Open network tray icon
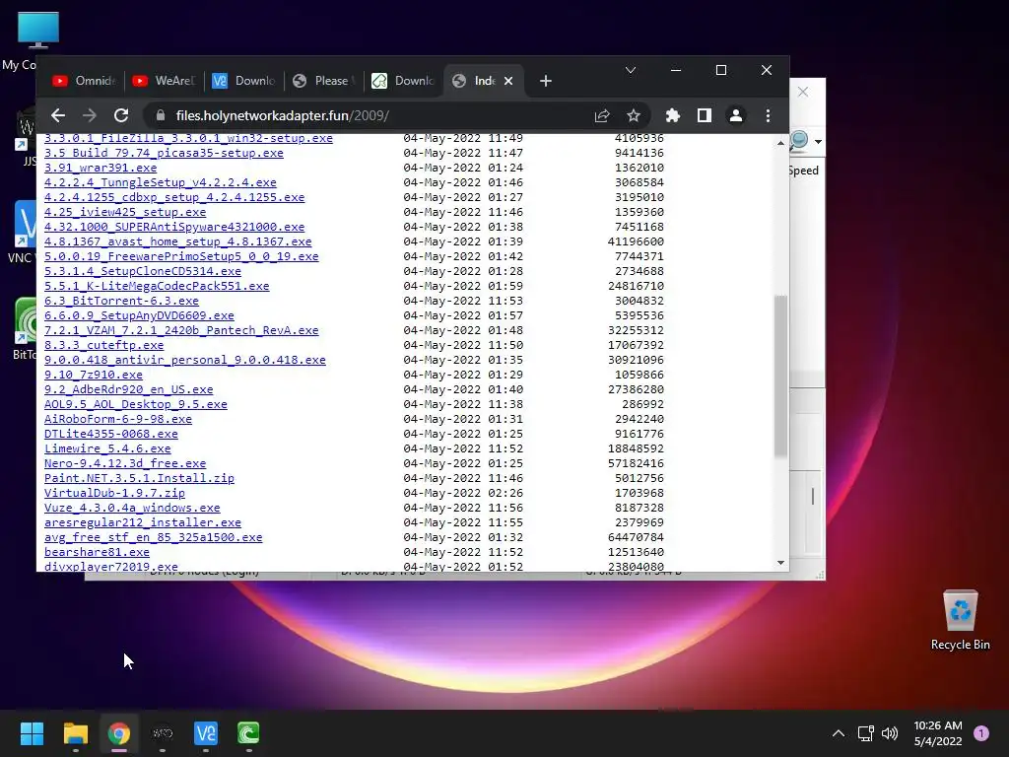The width and height of the screenshot is (1009, 757). tap(865, 733)
